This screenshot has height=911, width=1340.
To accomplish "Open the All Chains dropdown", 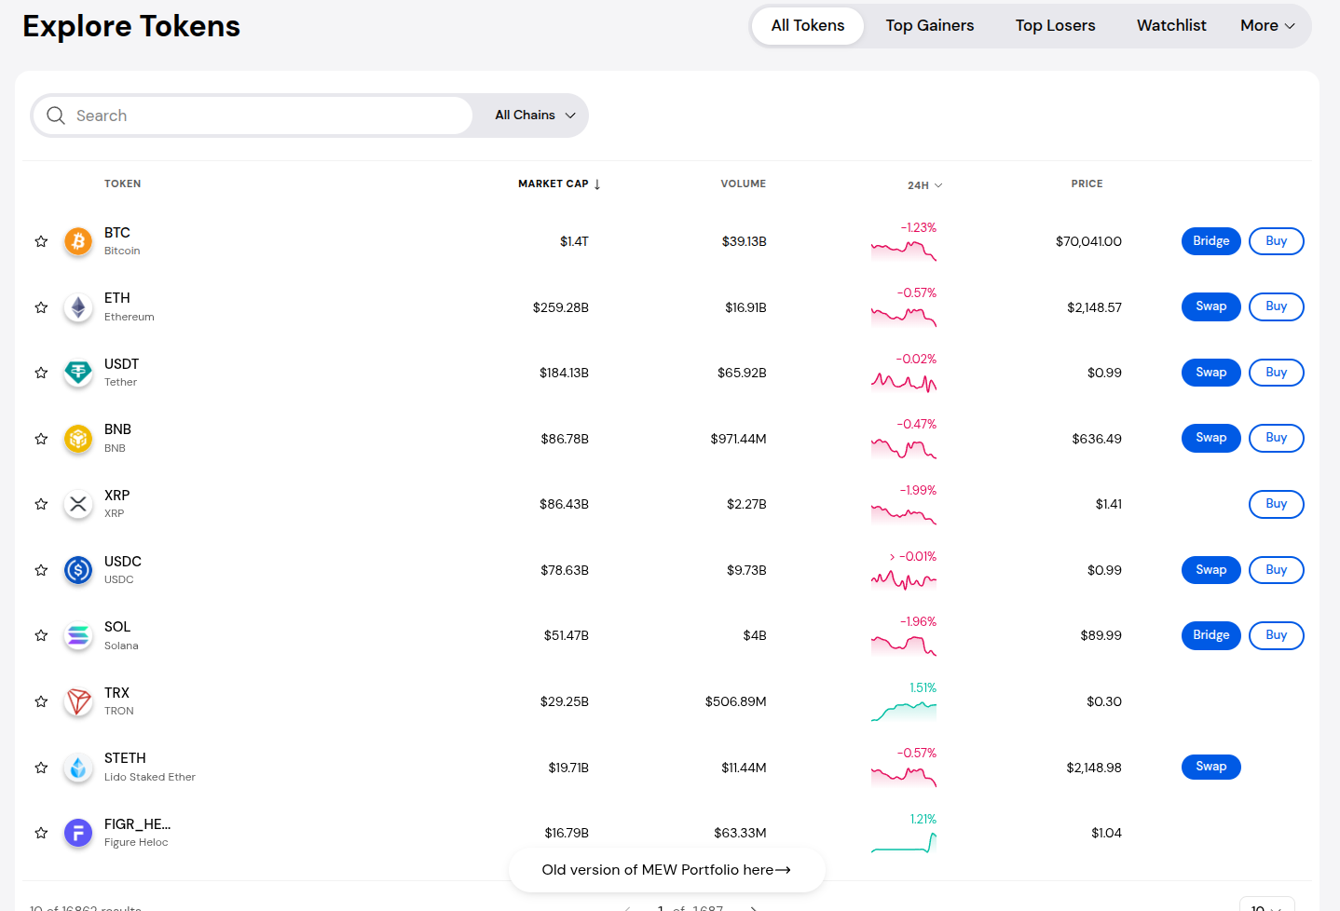I will pyautogui.click(x=535, y=116).
